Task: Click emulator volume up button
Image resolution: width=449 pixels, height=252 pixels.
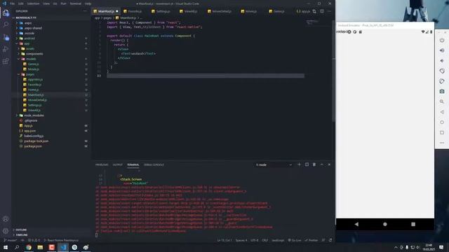Action: [x=442, y=50]
